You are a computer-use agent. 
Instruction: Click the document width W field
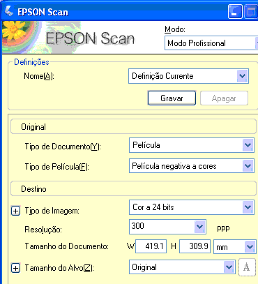pyautogui.click(x=151, y=246)
